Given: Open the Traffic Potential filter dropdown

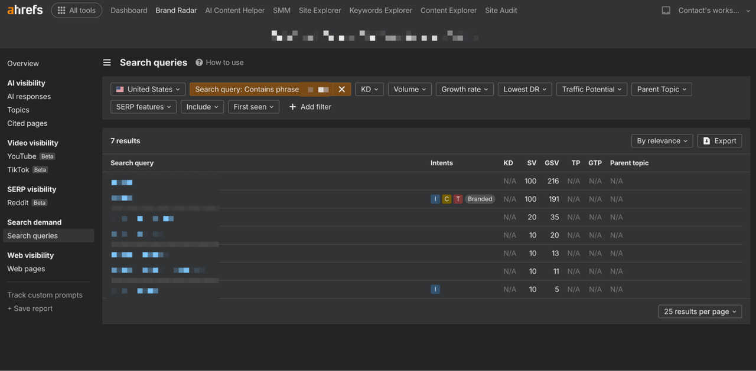Looking at the screenshot, I should point(591,89).
